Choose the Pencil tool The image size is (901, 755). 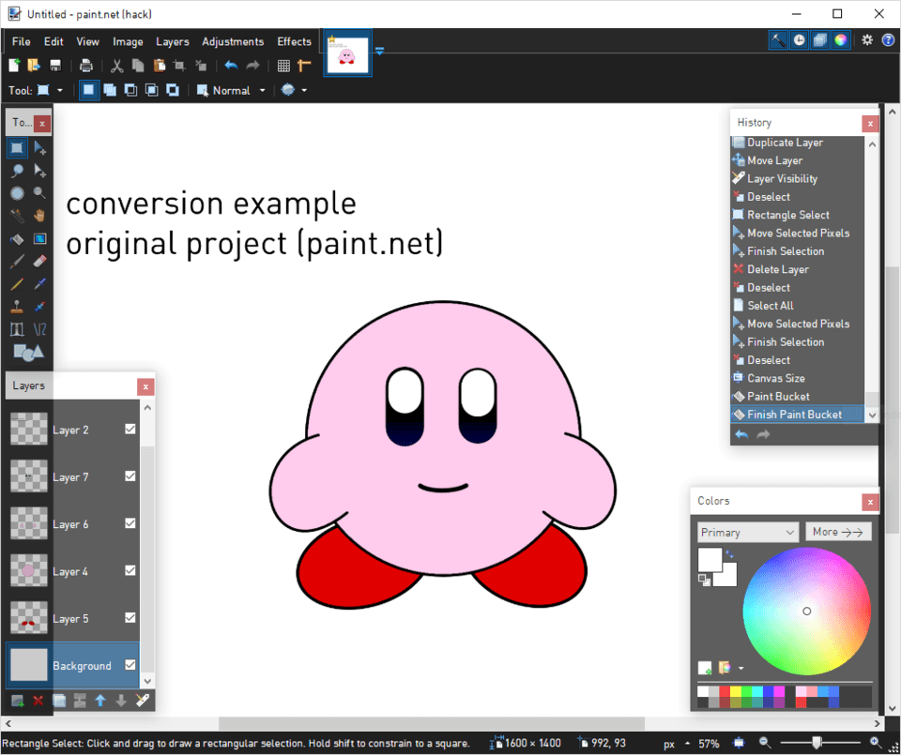point(17,283)
